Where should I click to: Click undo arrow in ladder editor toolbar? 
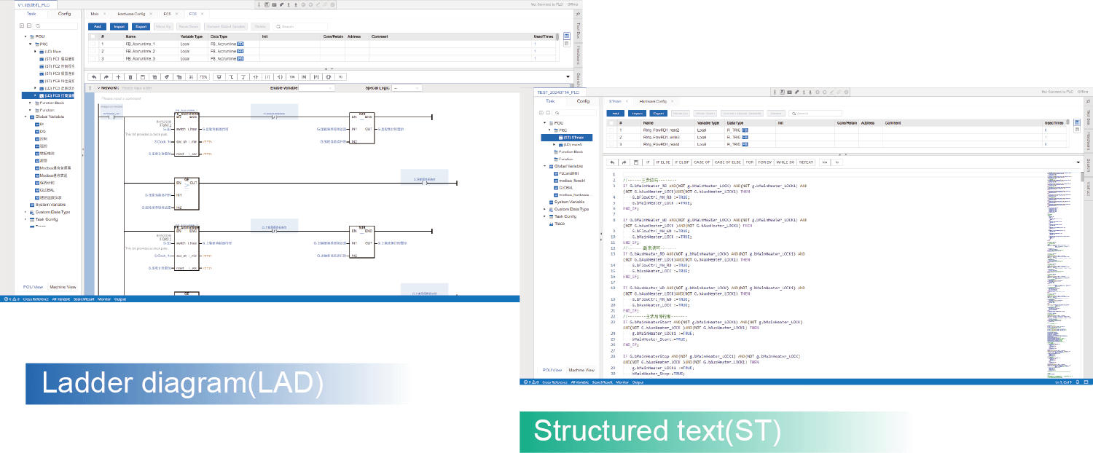tap(94, 76)
